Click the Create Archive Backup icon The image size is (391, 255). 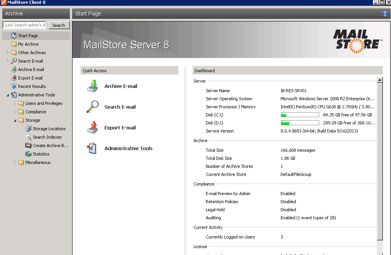28,146
